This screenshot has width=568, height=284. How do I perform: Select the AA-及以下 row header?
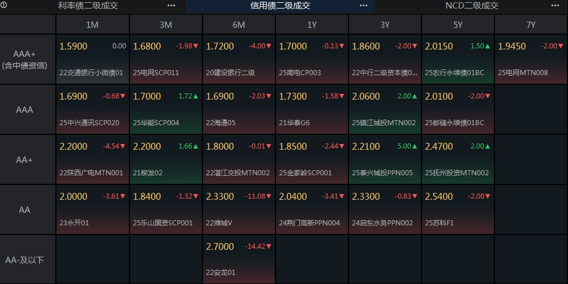pos(25,260)
